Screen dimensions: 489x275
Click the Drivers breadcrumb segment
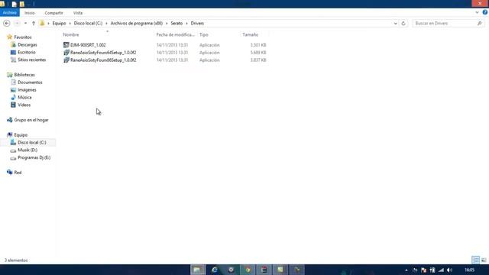[197, 24]
